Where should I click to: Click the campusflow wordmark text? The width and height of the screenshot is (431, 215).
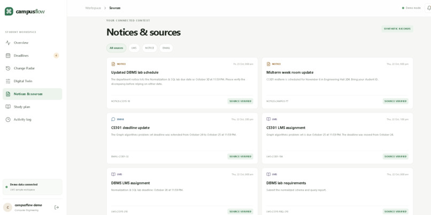click(30, 12)
